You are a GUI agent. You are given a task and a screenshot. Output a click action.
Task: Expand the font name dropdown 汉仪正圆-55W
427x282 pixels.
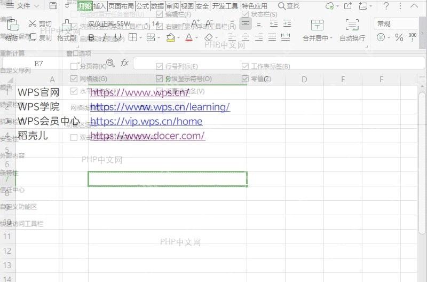point(146,24)
